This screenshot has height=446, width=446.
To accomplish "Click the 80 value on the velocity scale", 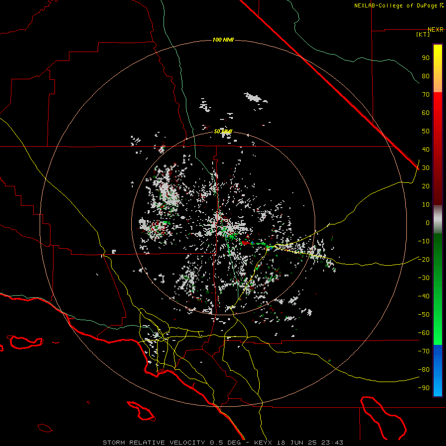I will pos(426,76).
